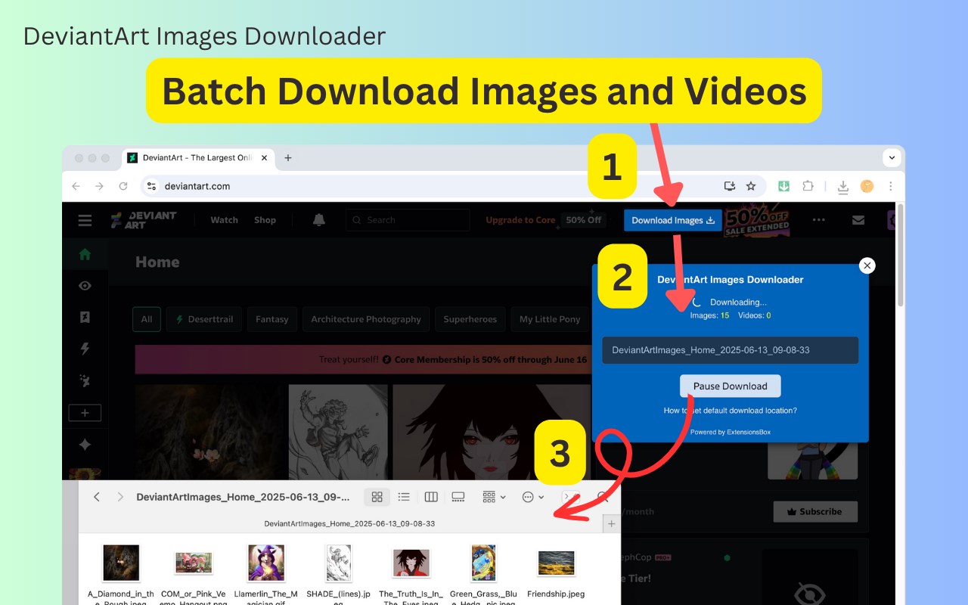This screenshot has width=968, height=605.
Task: Select the Fantasy filter tab
Action: pyautogui.click(x=272, y=319)
